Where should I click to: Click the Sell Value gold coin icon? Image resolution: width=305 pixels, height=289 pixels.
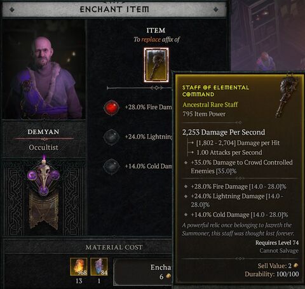tap(296, 265)
